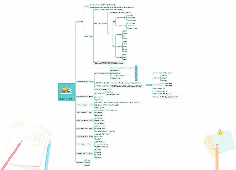This screenshot has height=170, width=236.
Task: Click the red marker of the bottom-most main branch
Action: point(77,162)
